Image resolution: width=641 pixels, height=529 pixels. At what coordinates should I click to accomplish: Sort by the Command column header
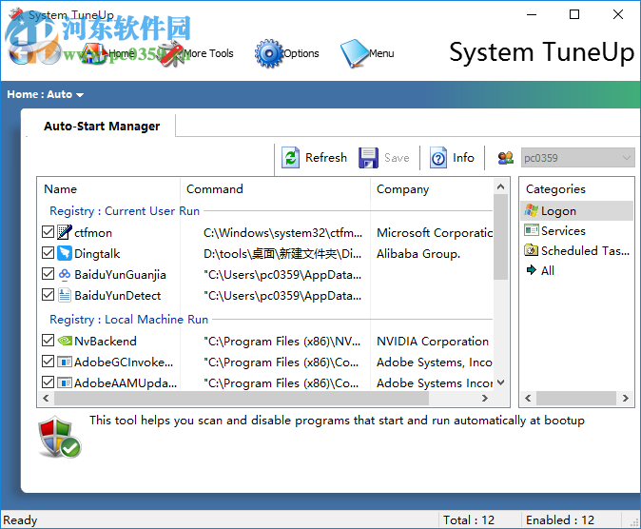275,189
